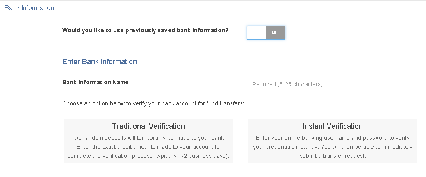Click the previously saved bank information question
Viewport: 426px width, 177px height.
point(146,30)
